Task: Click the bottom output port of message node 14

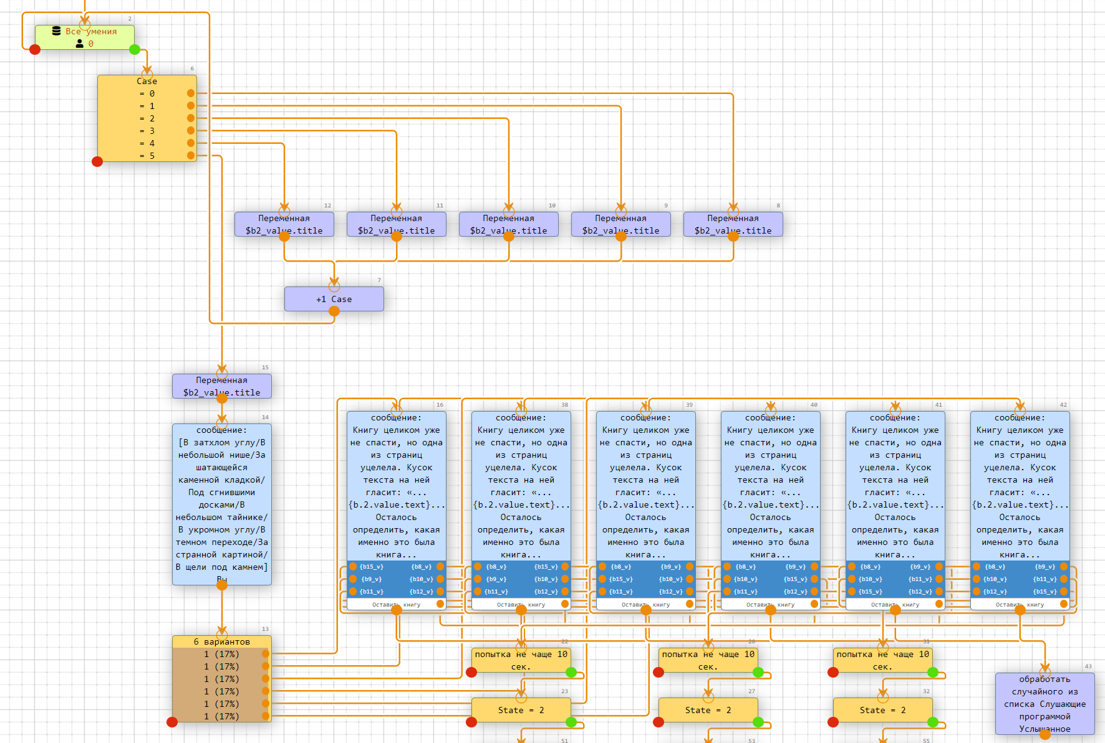Action: (x=222, y=585)
